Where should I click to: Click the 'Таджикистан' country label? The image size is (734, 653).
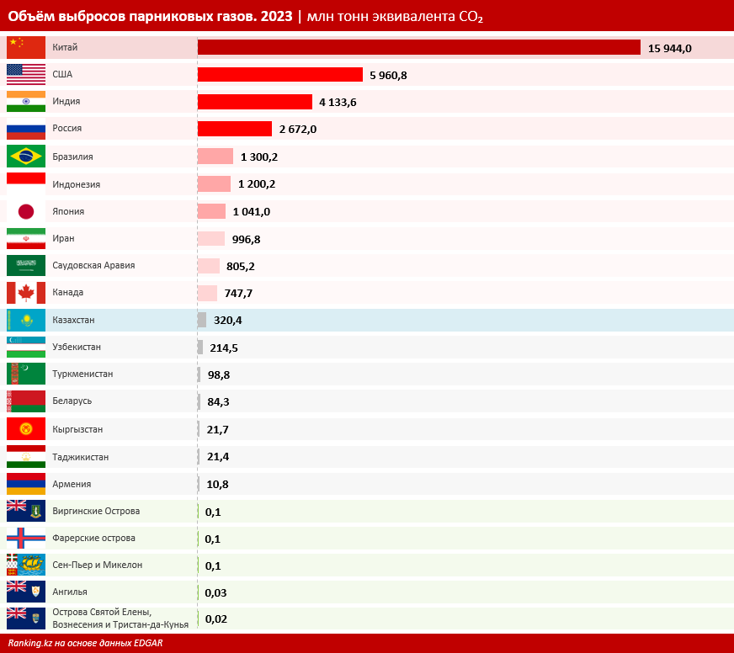[81, 457]
